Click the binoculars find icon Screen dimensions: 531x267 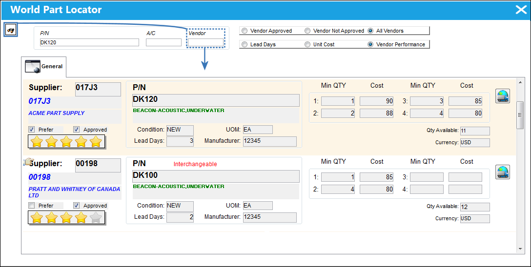pos(11,30)
